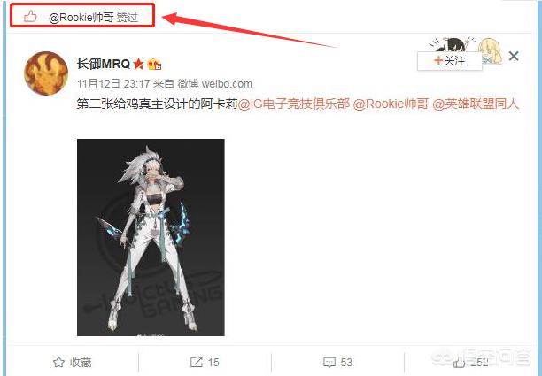Click the repost icon showing 15

[x=197, y=362]
